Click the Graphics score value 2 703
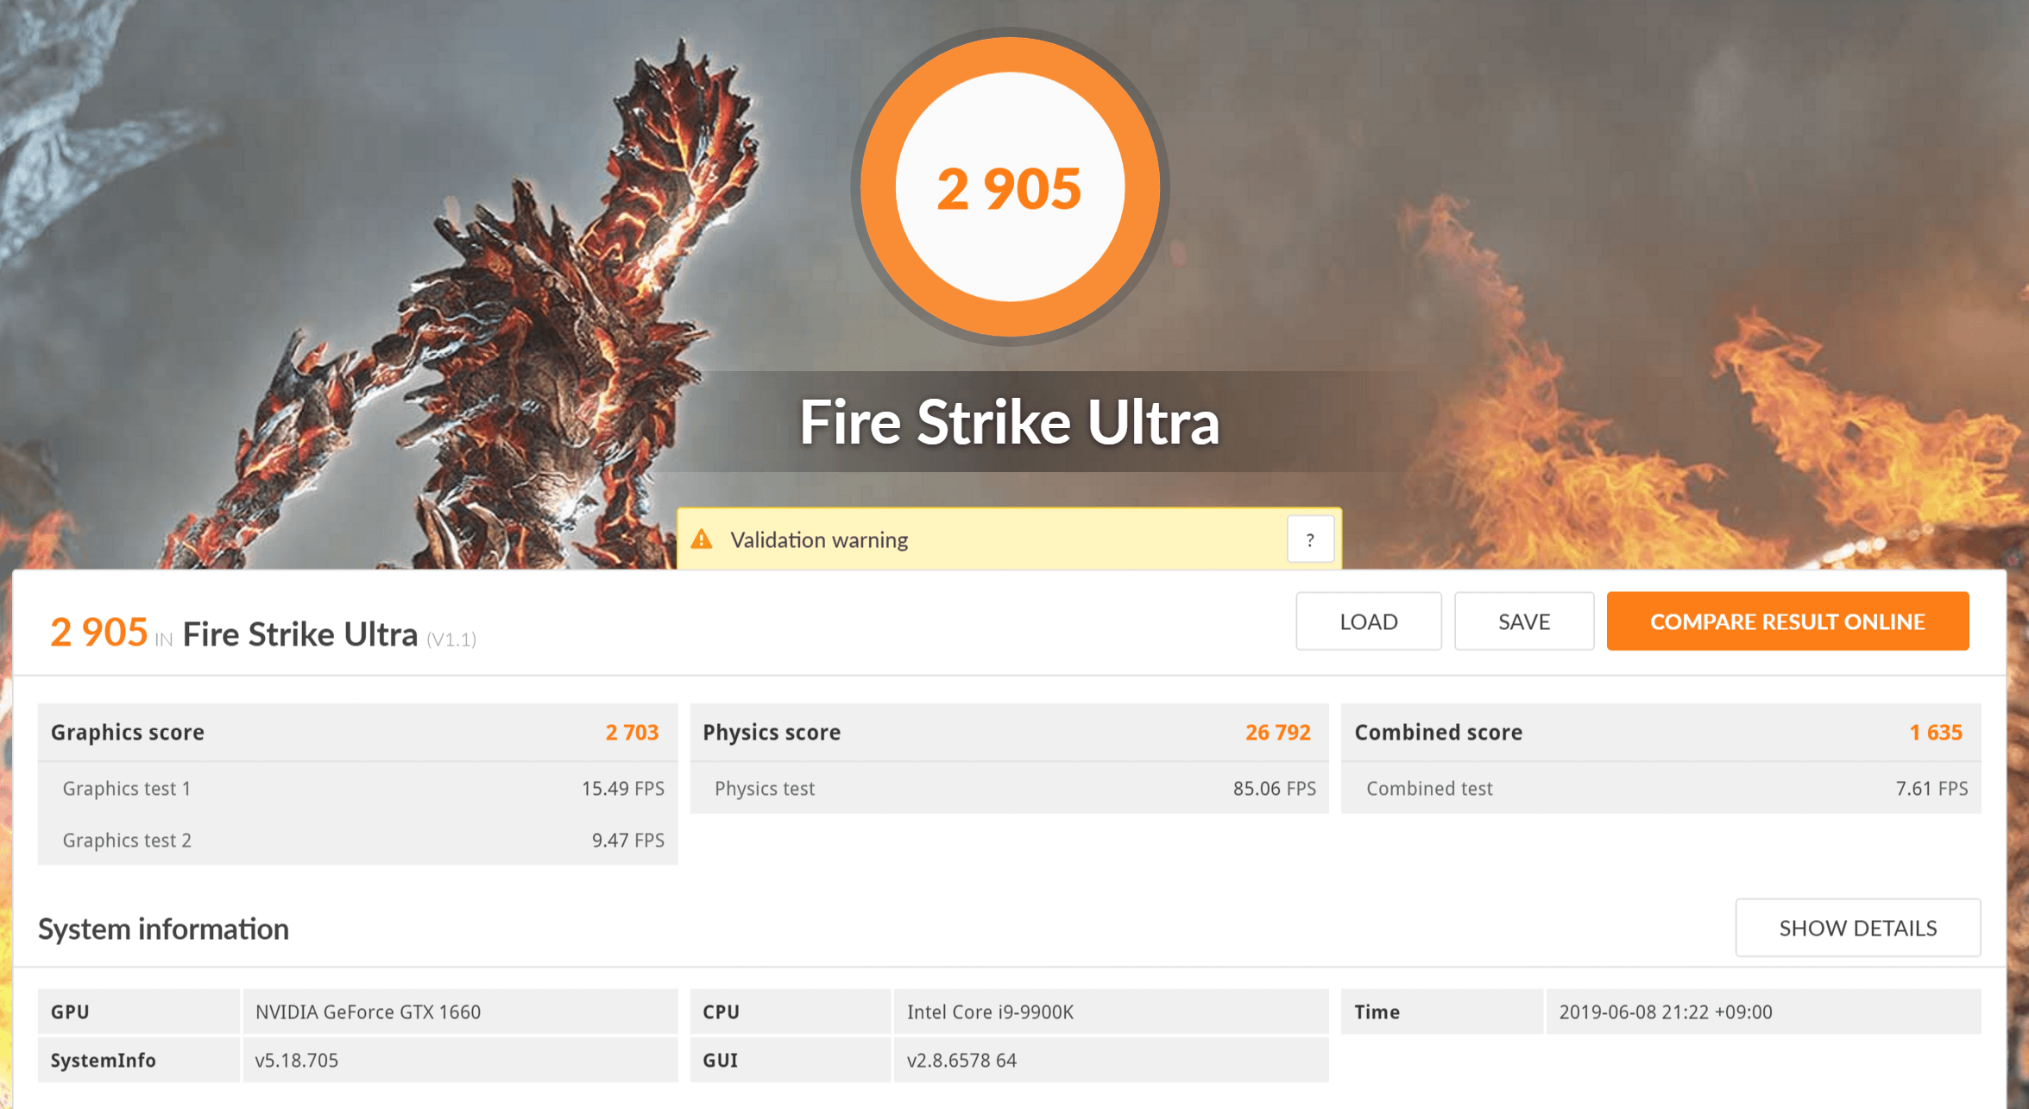The image size is (2029, 1109). click(x=632, y=732)
